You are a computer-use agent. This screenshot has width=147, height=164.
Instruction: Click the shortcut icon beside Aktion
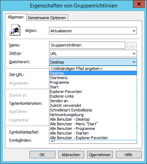pos(15,30)
